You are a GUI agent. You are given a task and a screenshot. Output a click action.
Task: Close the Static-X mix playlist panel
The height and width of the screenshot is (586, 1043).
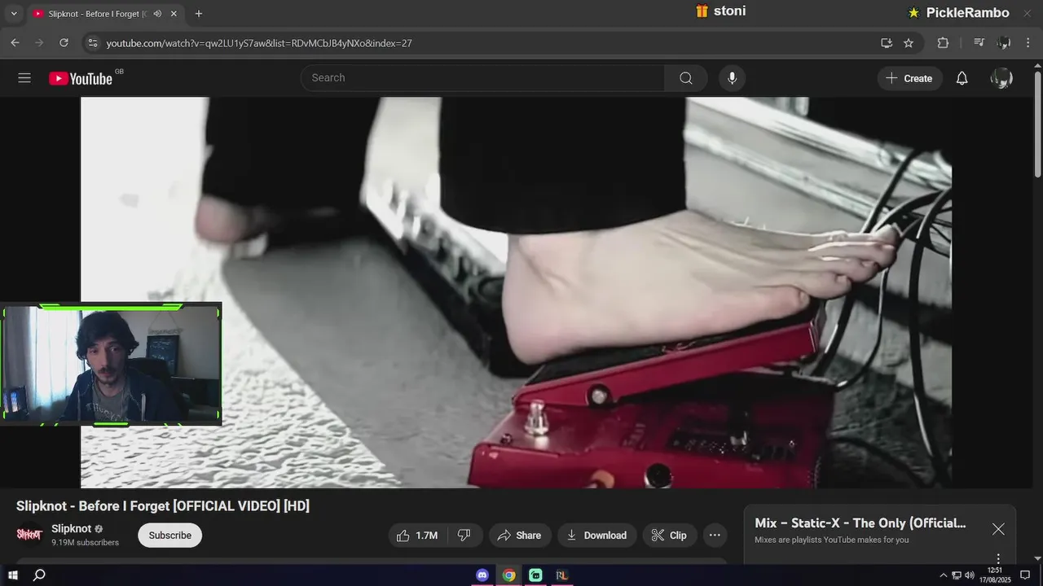[998, 529]
